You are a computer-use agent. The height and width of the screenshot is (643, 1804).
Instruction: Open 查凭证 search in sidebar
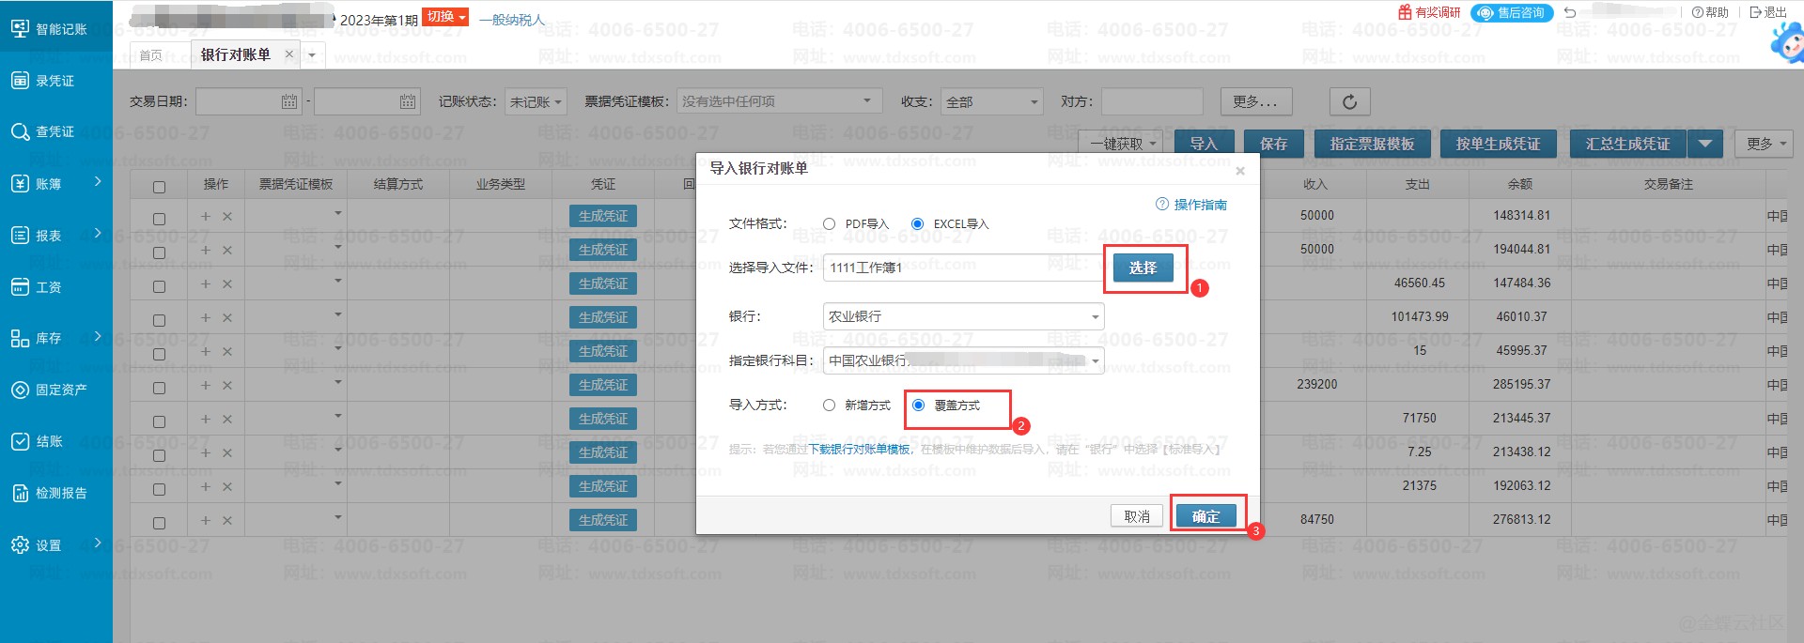tap(21, 131)
